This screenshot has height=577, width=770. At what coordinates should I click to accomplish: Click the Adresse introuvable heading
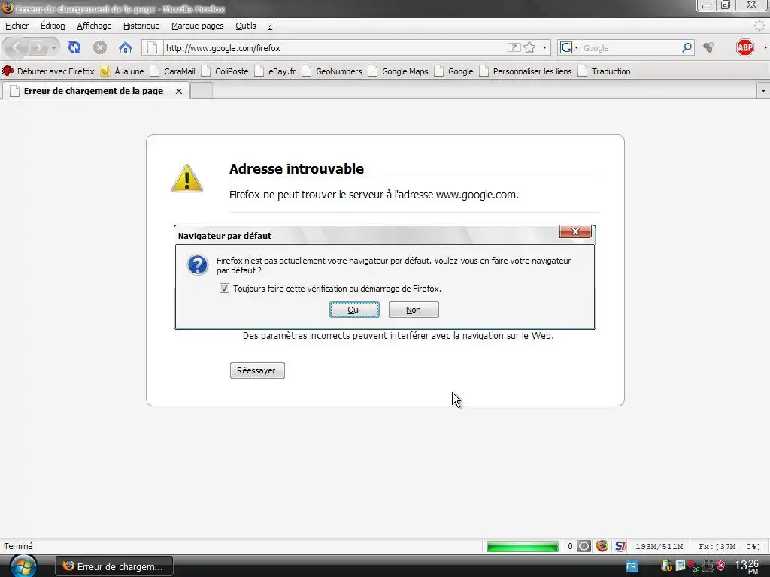[296, 169]
